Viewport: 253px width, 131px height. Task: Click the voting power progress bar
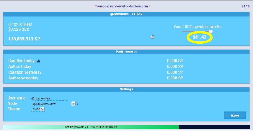pos(126,127)
